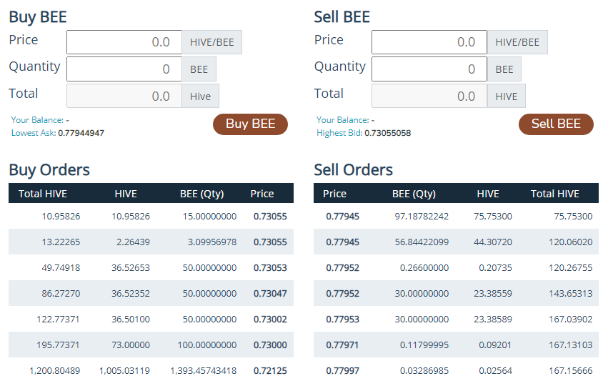Click HIVE/BEE unit label in Sell BEE form
This screenshot has width=603, height=381.
coord(517,42)
